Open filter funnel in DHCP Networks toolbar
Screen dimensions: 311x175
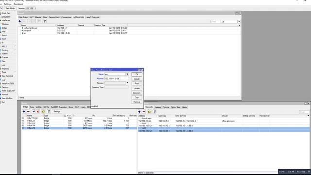155,112
